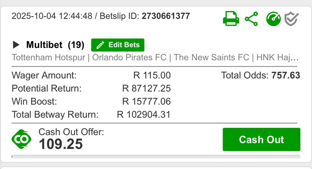The image size is (312, 169).
Task: Tap the green Cash Out button
Action: 261,140
